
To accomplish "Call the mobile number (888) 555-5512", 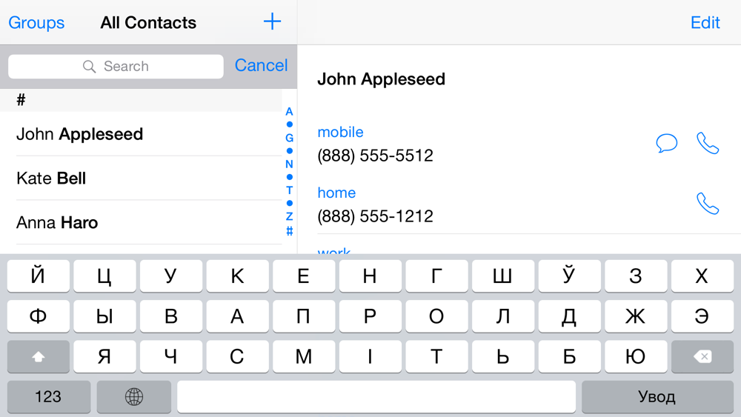I will (708, 143).
